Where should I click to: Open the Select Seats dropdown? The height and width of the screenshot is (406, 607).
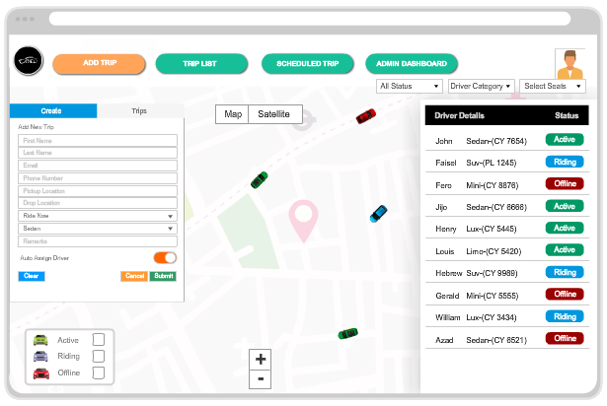(x=553, y=86)
